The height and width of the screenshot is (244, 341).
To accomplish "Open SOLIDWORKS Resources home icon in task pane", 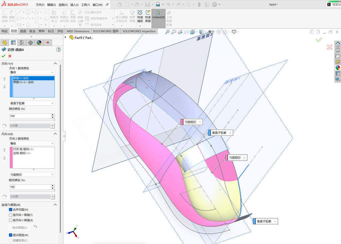I will tap(338, 44).
